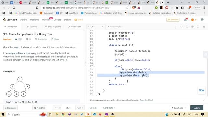
Task: Click the Share button
Action: click(55, 39)
